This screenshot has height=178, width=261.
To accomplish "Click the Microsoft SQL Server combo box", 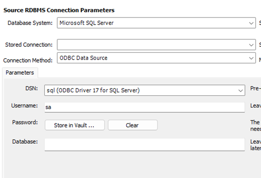I will point(152,23).
